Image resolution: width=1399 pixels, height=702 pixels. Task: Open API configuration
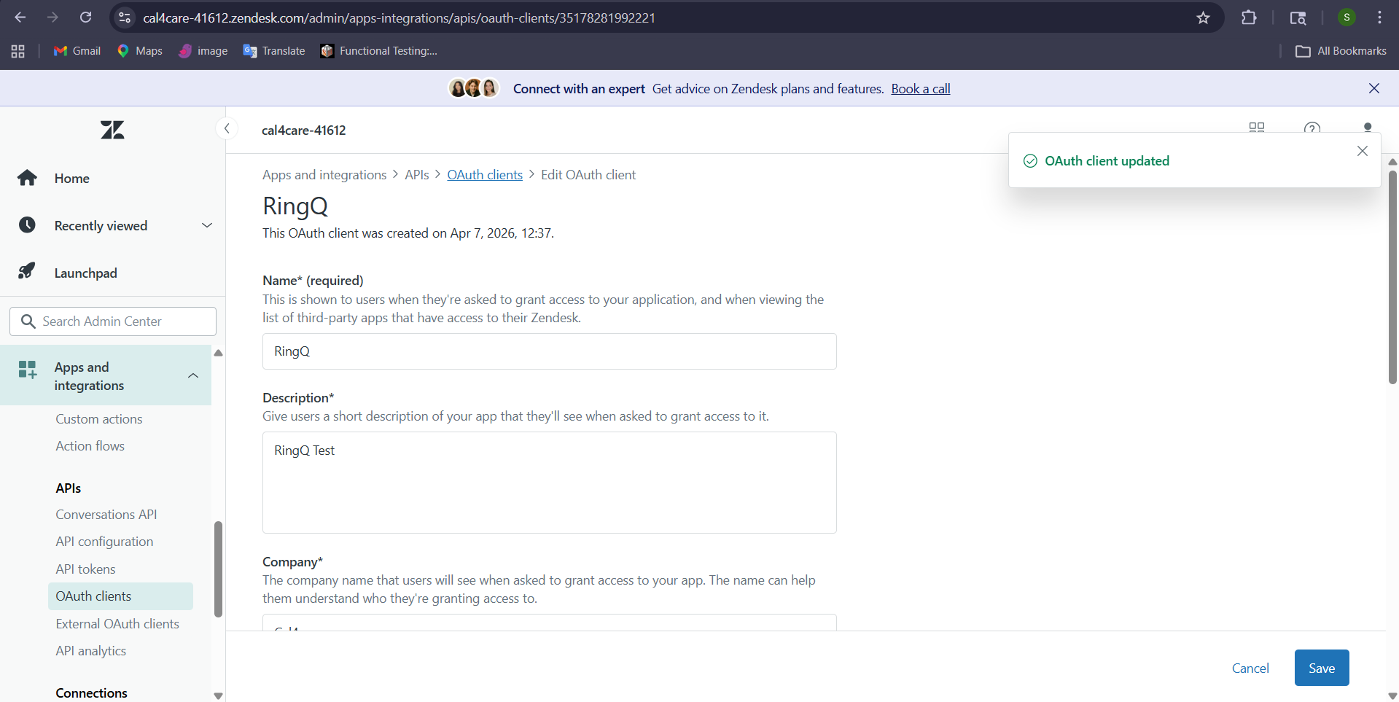pyautogui.click(x=104, y=542)
